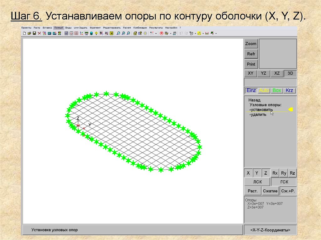The image size is (321, 240).
Task: Click the colorful I-beam cross-section icon
Action: [59, 33]
